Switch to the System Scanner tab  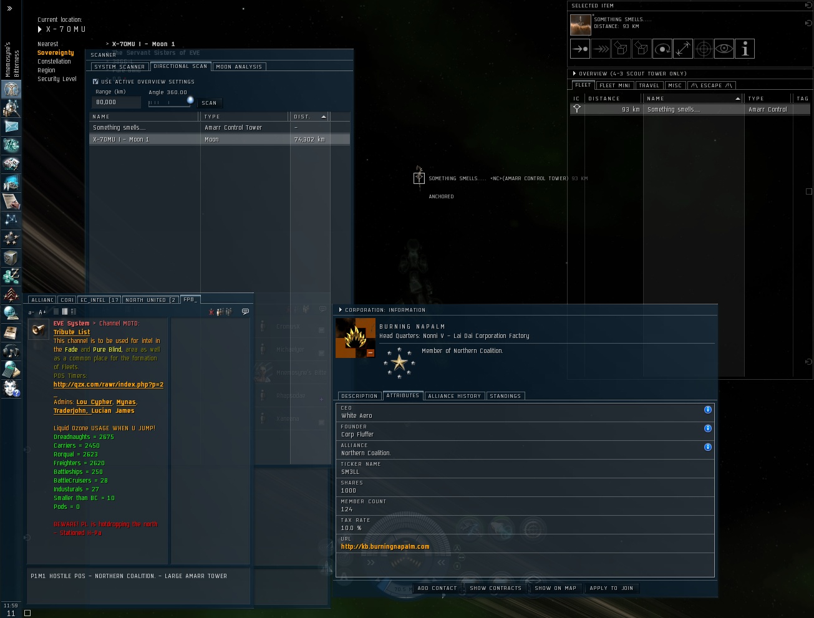pos(120,67)
